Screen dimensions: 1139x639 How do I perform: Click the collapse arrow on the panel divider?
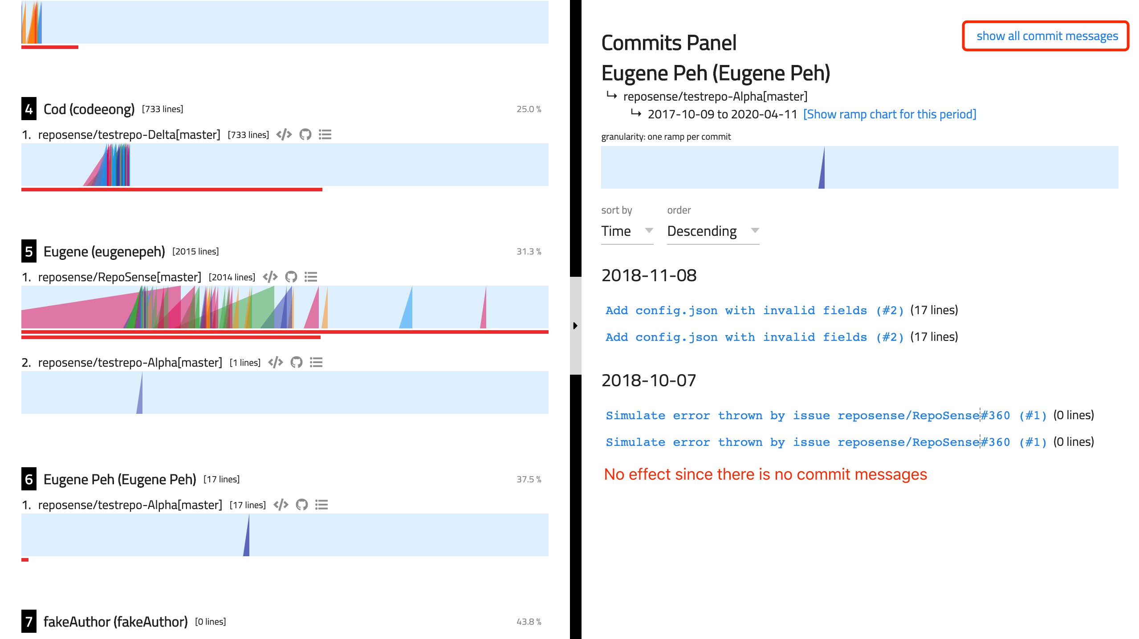click(575, 325)
